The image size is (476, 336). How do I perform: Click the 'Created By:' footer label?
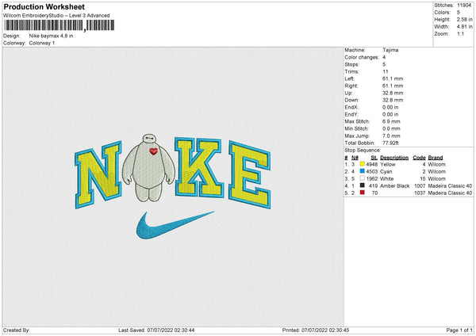click(x=17, y=330)
